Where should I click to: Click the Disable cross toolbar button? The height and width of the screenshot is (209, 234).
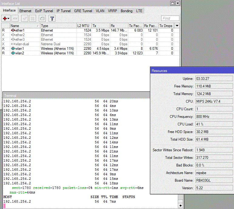point(32,19)
